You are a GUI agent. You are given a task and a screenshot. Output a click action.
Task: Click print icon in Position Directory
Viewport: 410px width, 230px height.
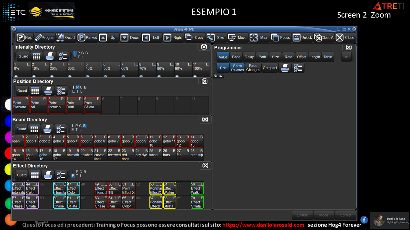coord(48,91)
